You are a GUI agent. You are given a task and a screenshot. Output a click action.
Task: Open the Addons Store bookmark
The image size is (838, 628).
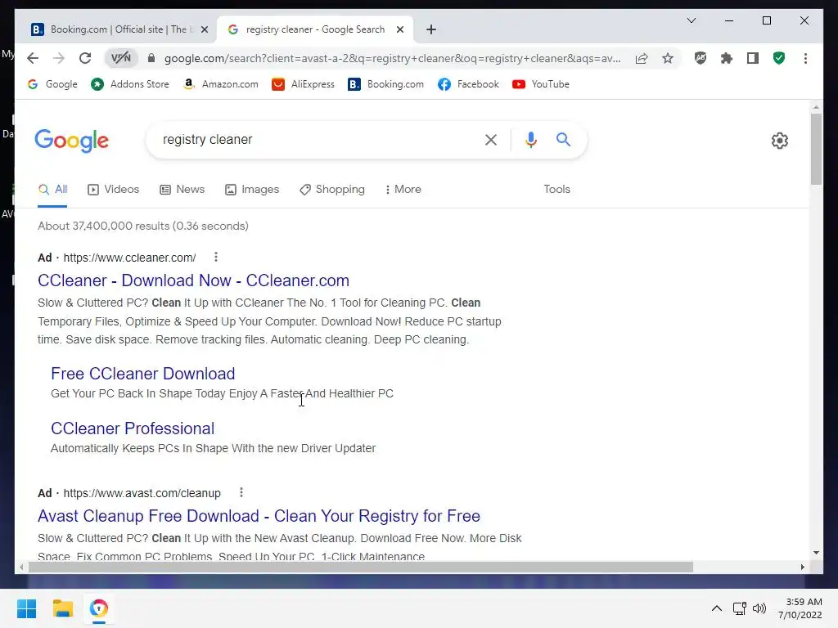point(130,84)
